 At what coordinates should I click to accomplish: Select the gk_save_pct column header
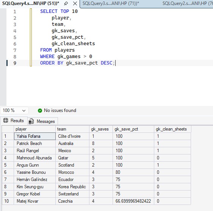(x=133, y=129)
